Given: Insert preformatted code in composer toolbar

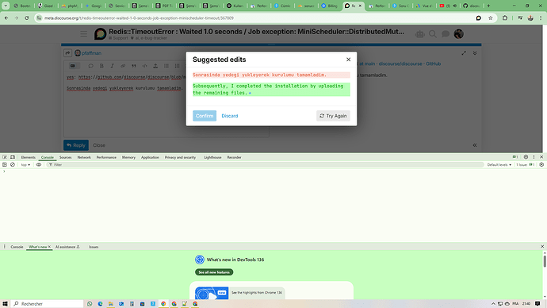Looking at the screenshot, I should [x=144, y=66].
